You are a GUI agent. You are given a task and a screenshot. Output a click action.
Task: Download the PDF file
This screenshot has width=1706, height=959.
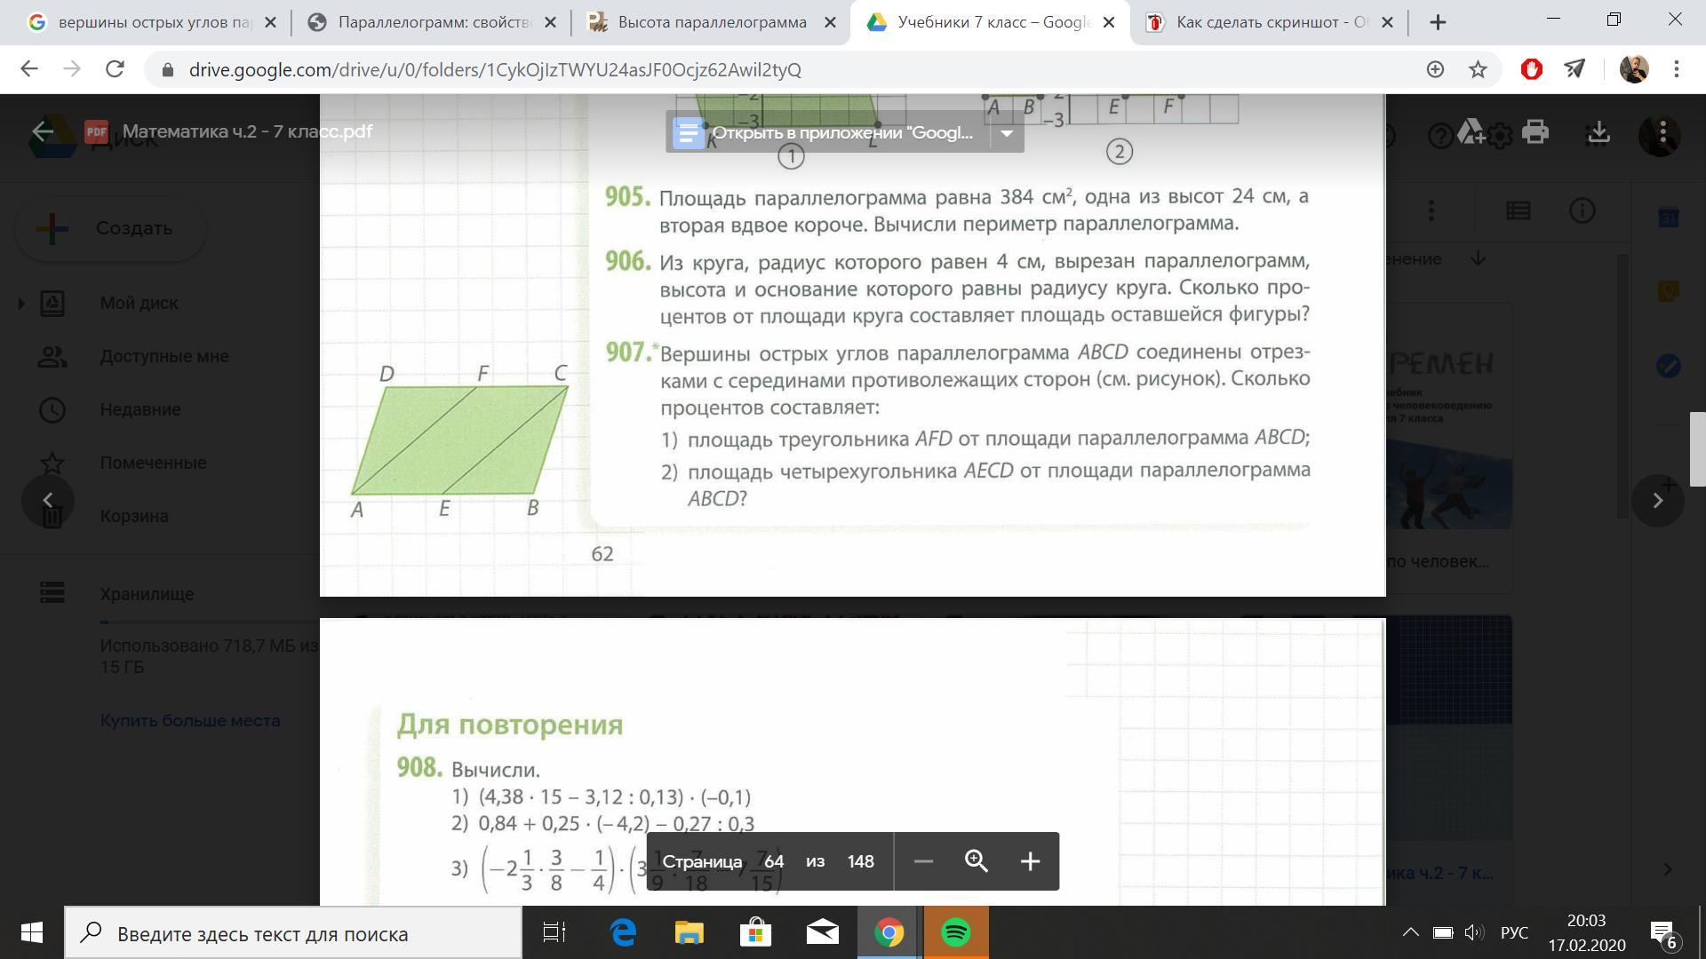pos(1598,132)
